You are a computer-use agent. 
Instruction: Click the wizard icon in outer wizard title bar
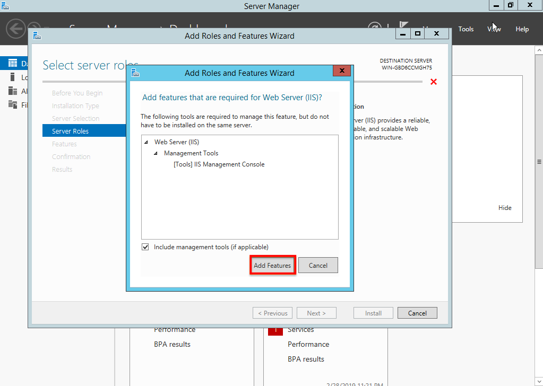(x=37, y=36)
